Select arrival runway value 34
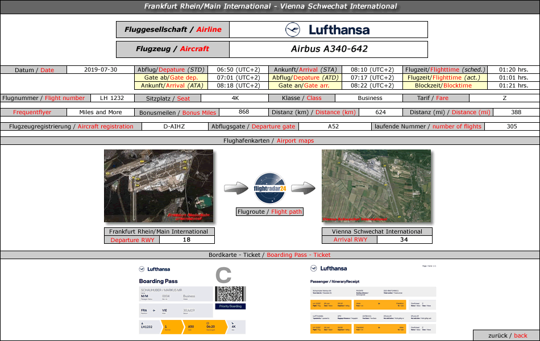The image size is (540, 341). (x=404, y=240)
